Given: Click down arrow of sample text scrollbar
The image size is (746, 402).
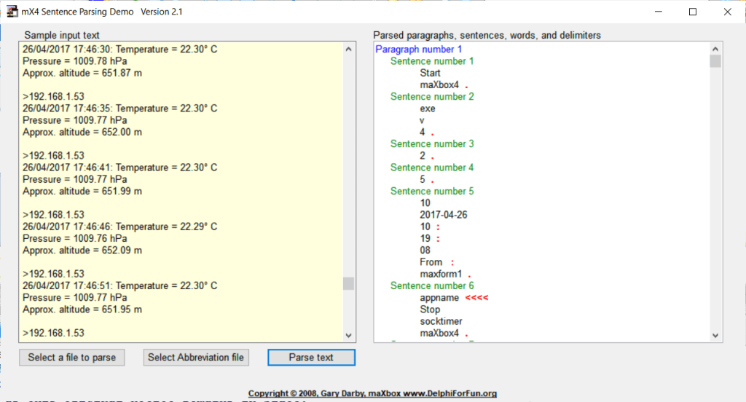Looking at the screenshot, I should click(348, 335).
